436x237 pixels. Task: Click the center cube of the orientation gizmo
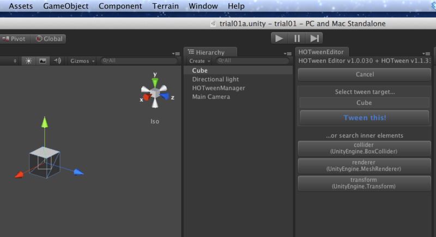[155, 92]
